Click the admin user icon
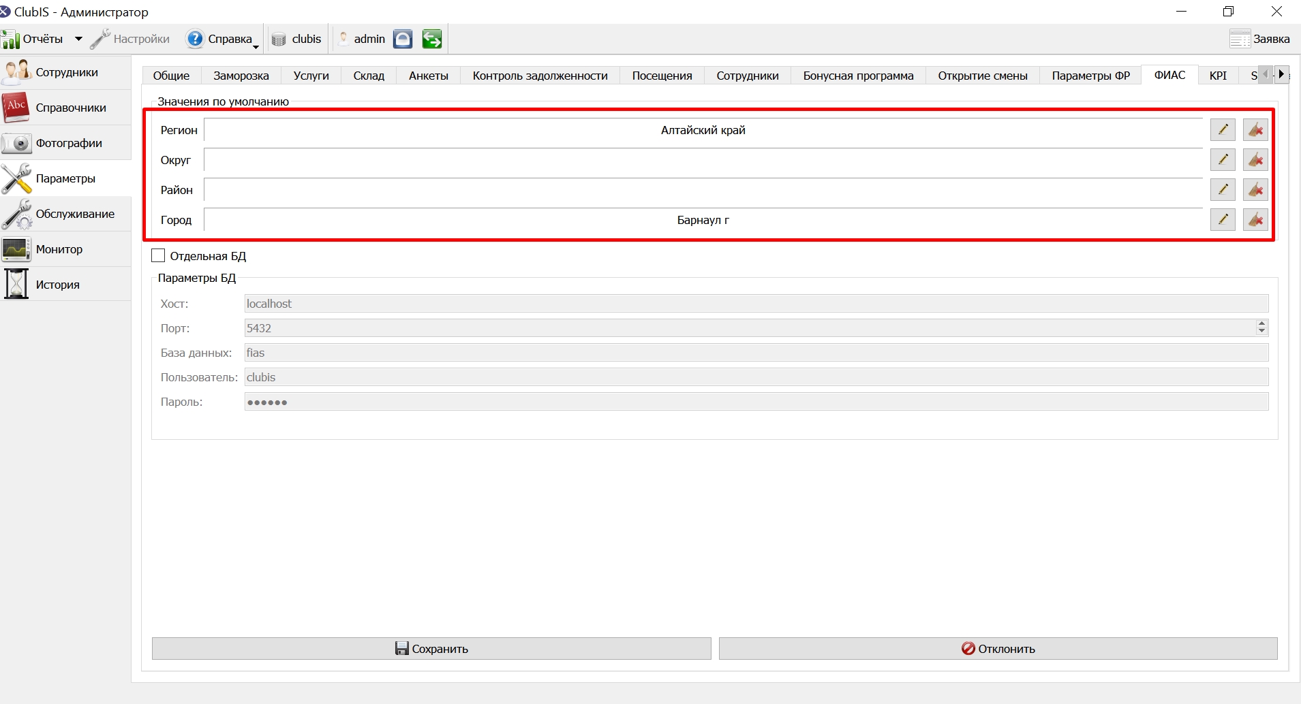1301x704 pixels. coord(344,39)
